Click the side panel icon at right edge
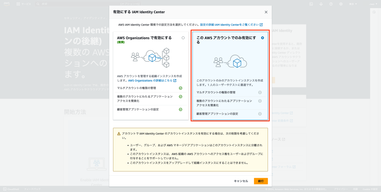 (374, 12)
